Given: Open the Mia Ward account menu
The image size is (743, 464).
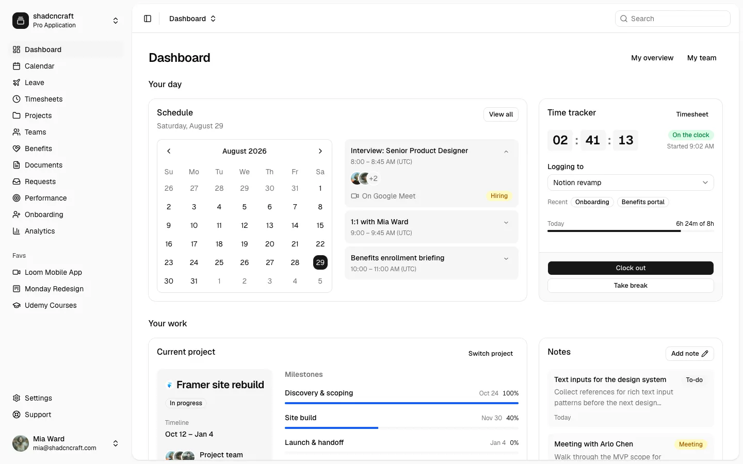Looking at the screenshot, I should point(66,443).
